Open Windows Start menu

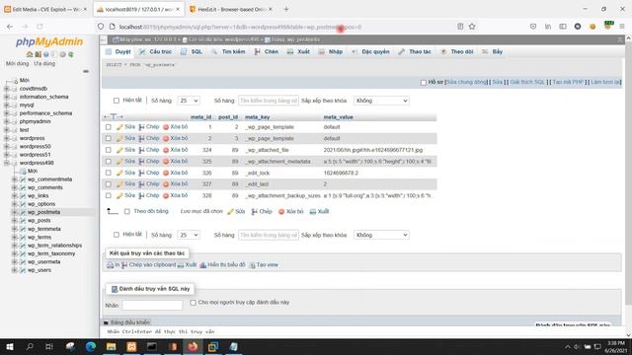pyautogui.click(x=10, y=346)
